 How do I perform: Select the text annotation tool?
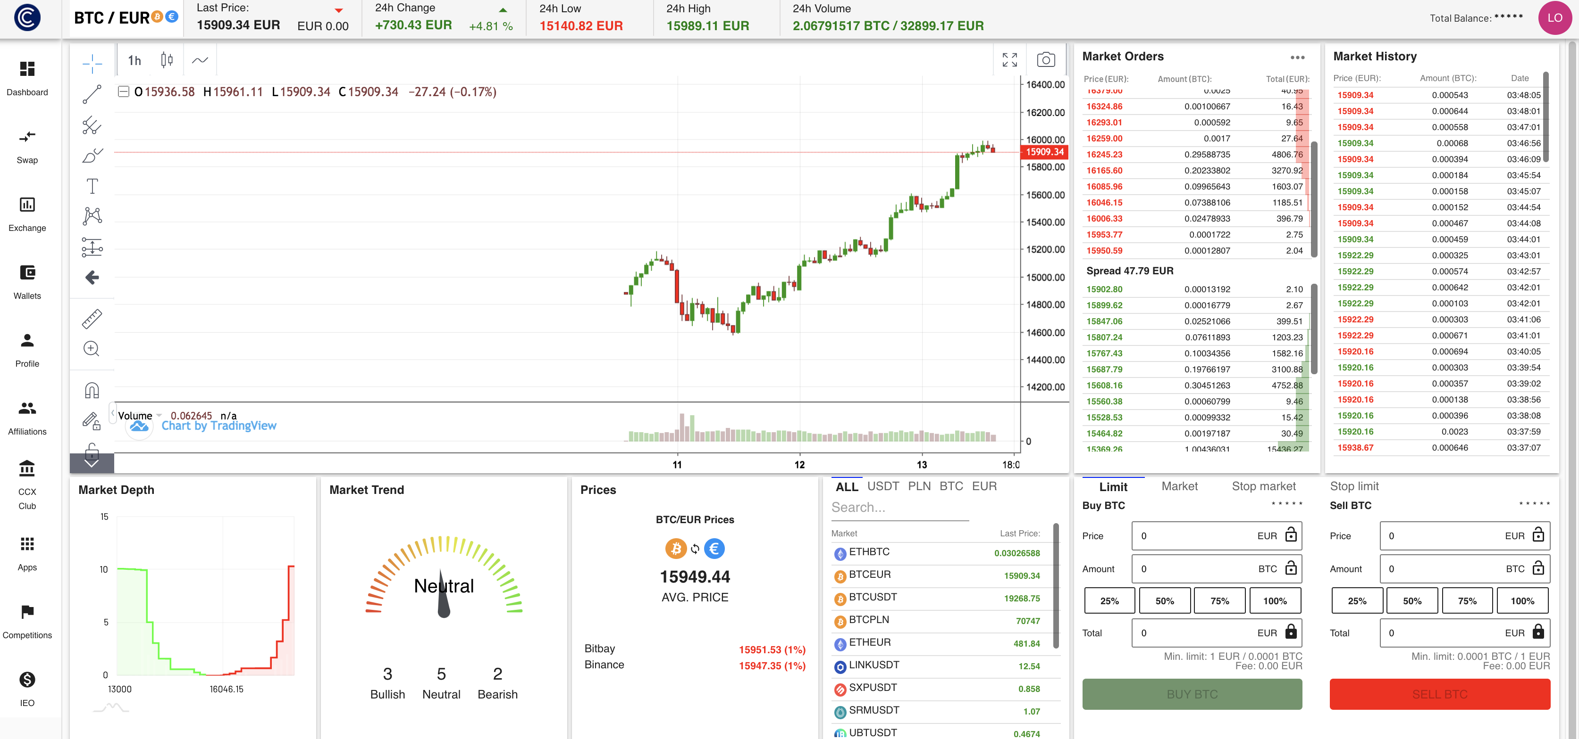coord(92,186)
